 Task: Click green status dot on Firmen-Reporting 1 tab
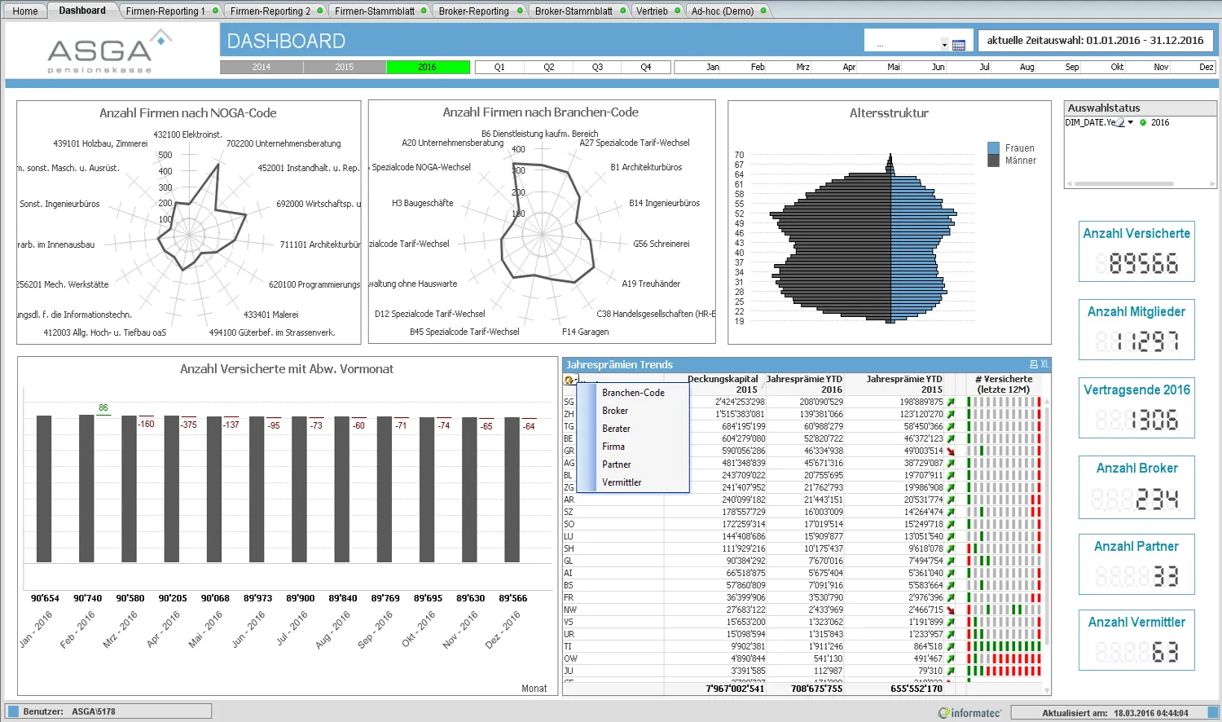[215, 11]
